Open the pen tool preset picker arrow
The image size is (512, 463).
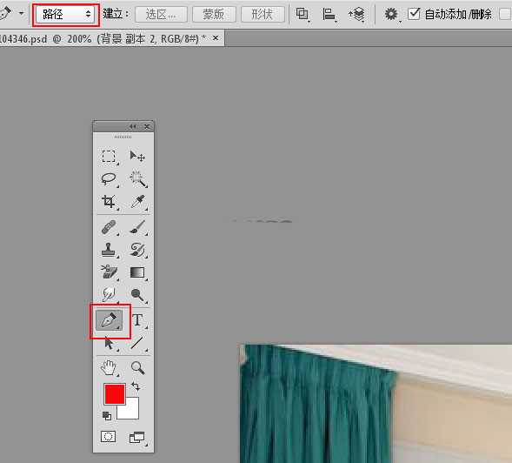21,13
